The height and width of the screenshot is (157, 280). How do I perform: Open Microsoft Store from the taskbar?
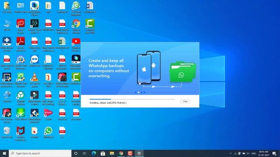(103, 153)
